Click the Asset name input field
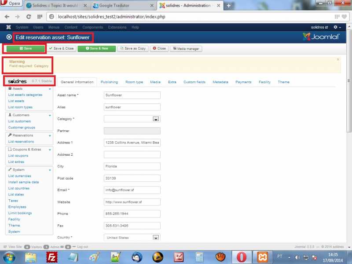Image resolution: width=352 pixels, height=264 pixels. point(132,95)
